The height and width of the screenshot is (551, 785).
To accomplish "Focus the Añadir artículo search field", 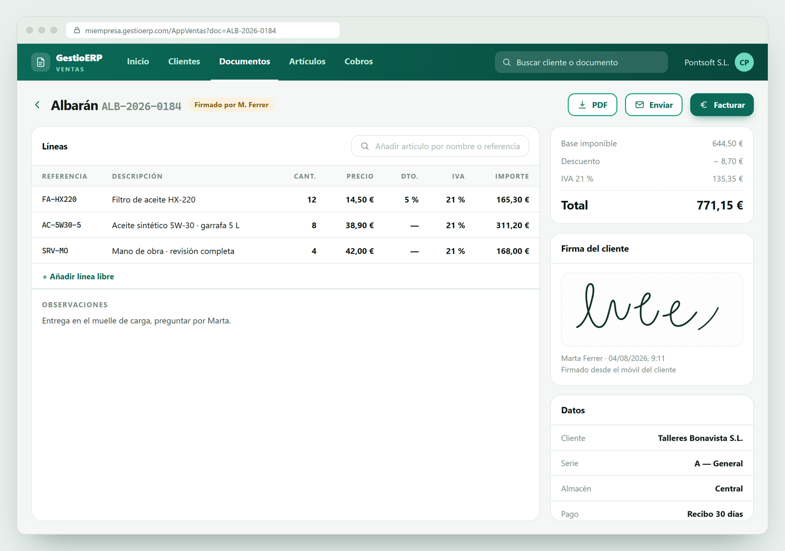I will pos(440,146).
